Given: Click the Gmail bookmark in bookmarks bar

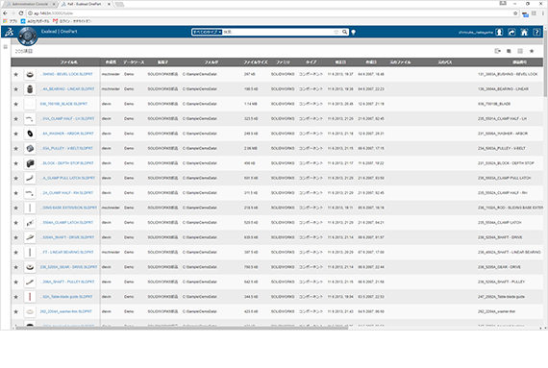Looking at the screenshot, I should click(72, 21).
